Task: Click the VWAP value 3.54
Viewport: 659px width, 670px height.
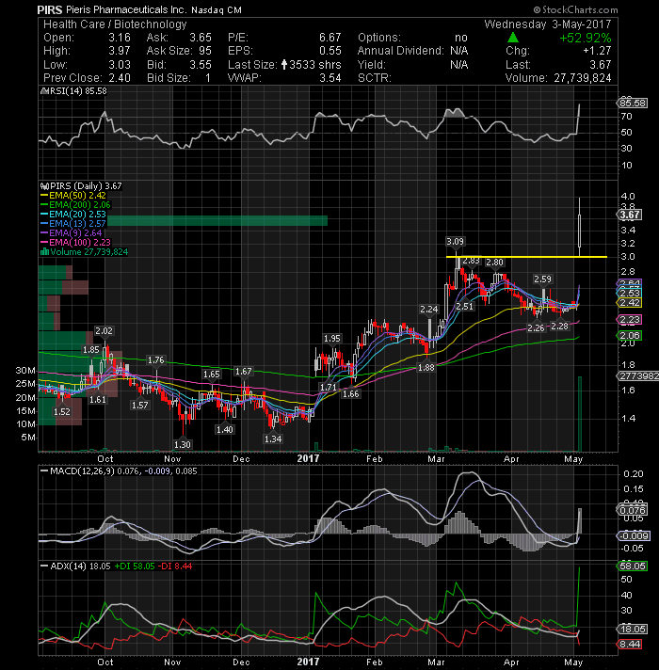Action: click(330, 78)
